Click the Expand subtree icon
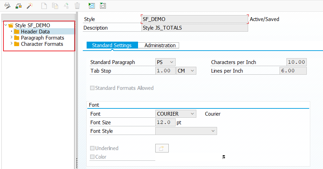The width and height of the screenshot is (323, 169). click(91, 6)
